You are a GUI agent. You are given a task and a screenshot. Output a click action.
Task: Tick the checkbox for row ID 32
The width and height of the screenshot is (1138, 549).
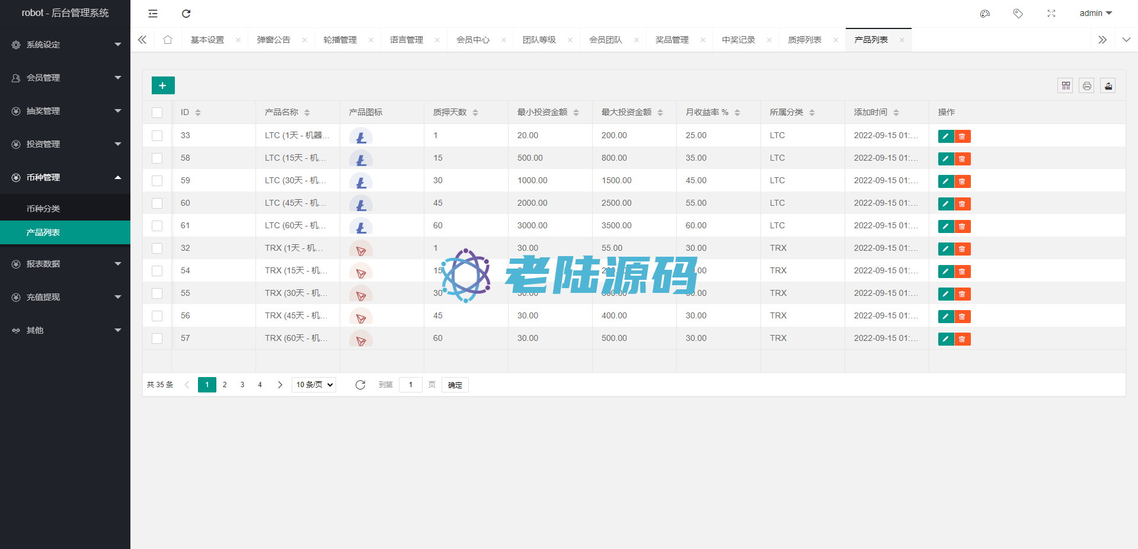pyautogui.click(x=157, y=248)
